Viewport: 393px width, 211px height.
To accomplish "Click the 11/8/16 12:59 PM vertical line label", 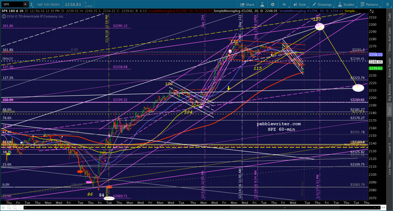I will [x=107, y=28].
